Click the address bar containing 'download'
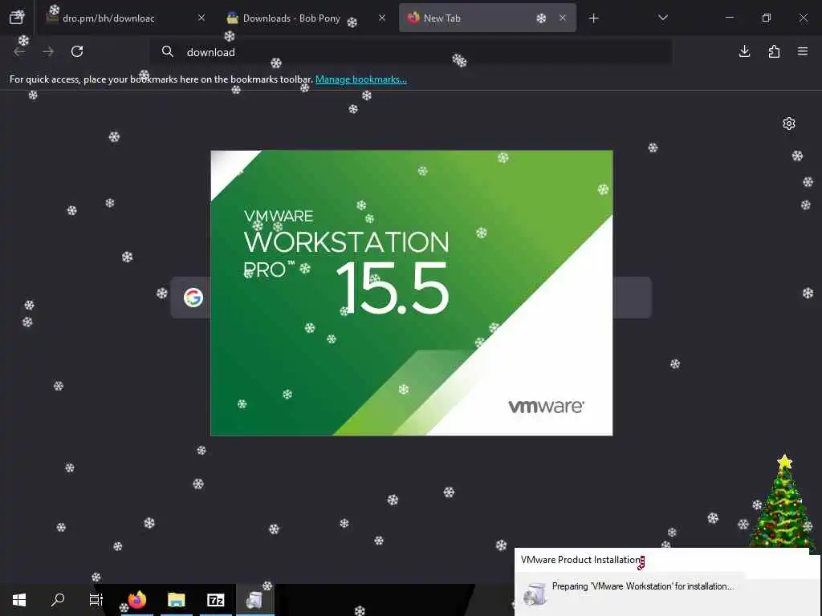 tap(410, 52)
